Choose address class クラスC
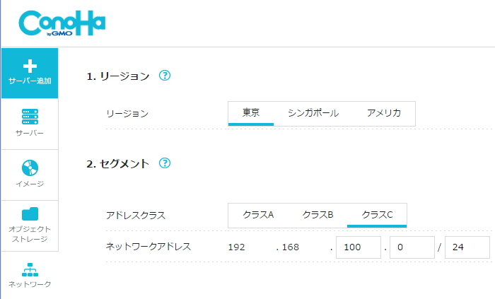 (x=377, y=215)
